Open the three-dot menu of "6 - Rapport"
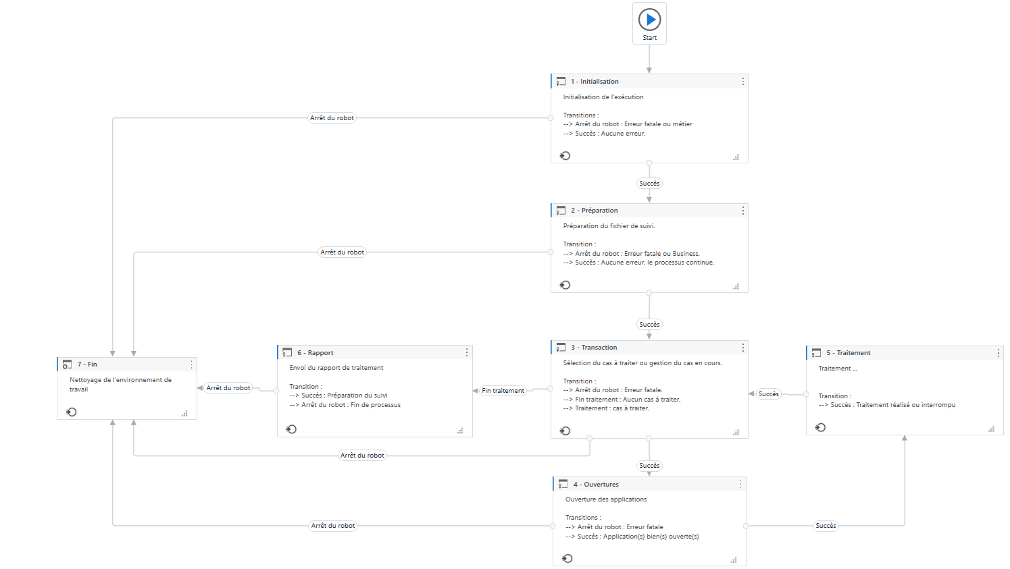 point(467,353)
